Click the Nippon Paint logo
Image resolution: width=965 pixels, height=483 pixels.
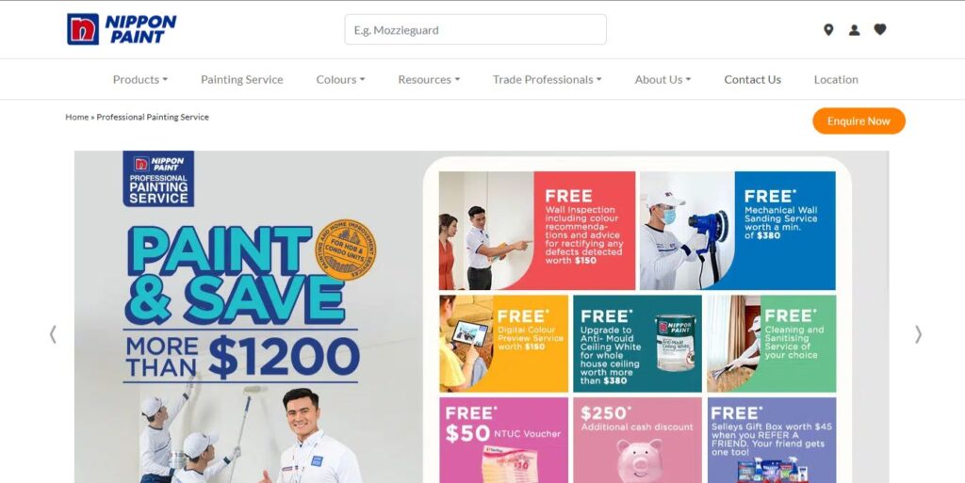click(x=122, y=29)
